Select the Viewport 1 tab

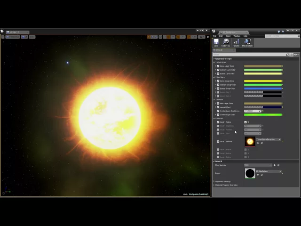17,32
